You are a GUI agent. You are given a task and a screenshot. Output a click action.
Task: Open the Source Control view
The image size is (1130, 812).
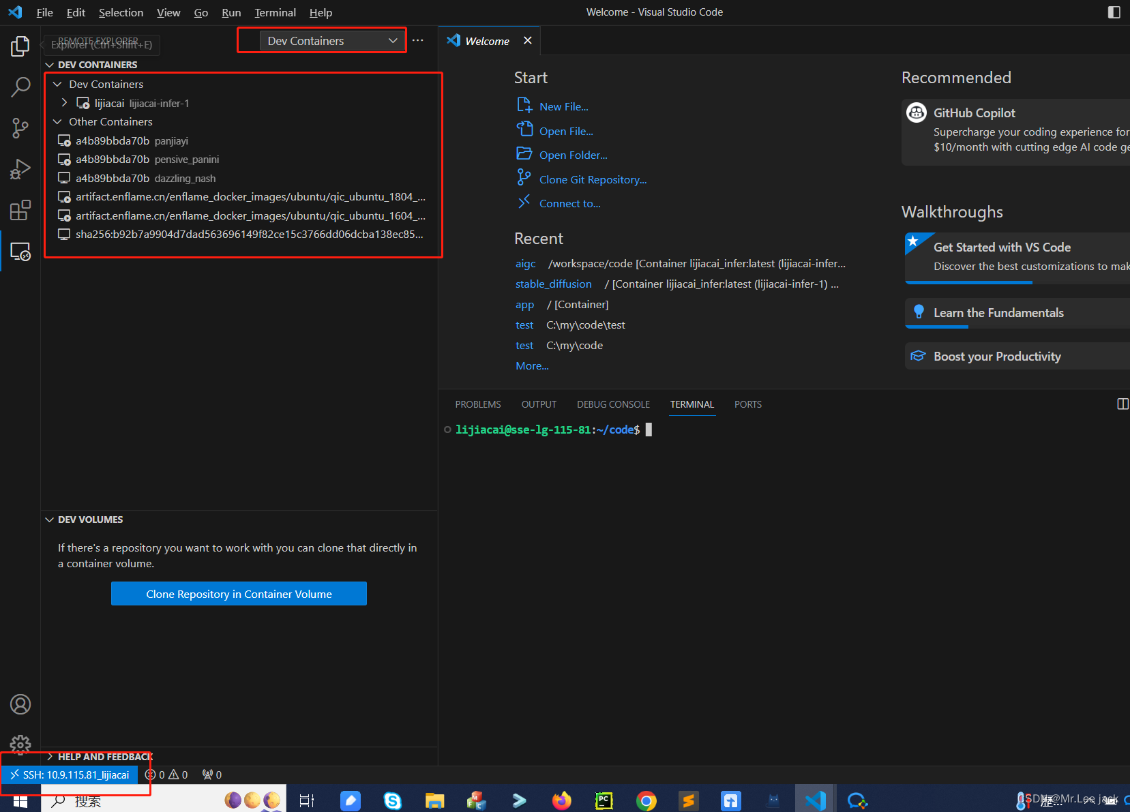20,127
